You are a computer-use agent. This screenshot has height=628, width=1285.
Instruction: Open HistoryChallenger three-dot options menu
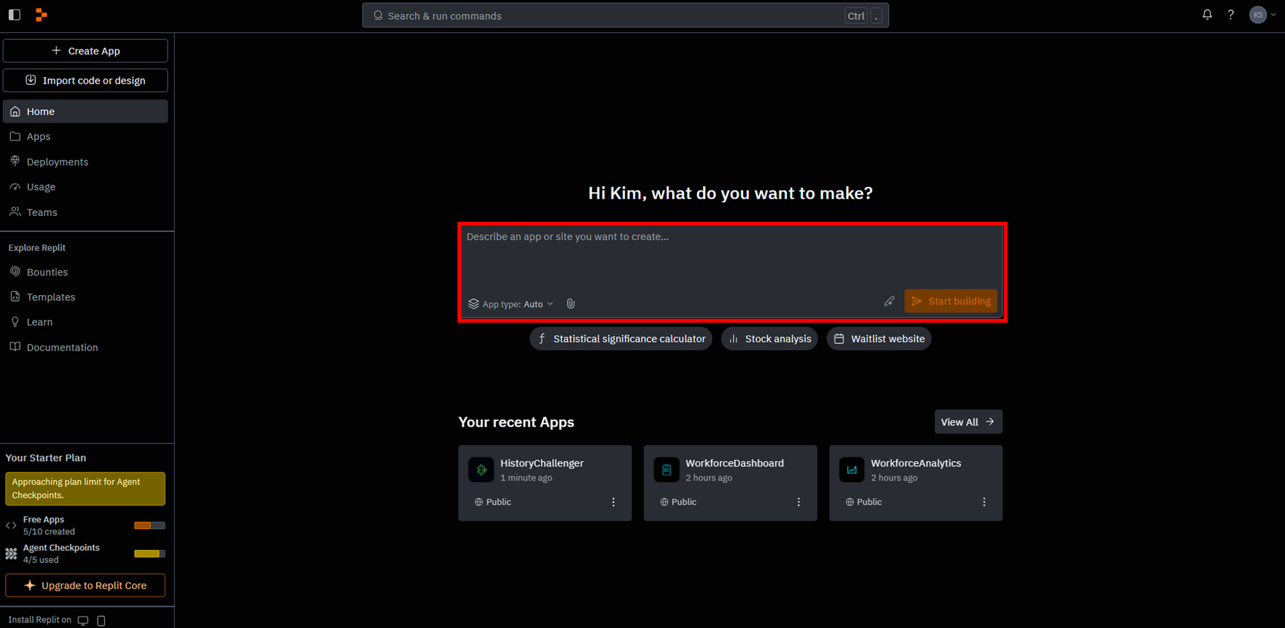click(x=614, y=502)
